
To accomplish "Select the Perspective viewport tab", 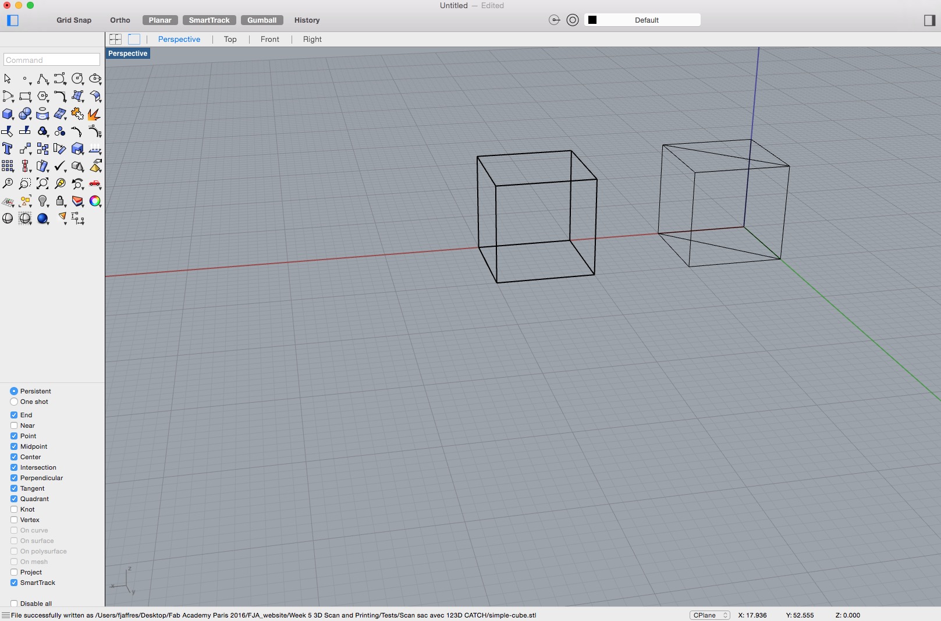I will click(x=179, y=39).
